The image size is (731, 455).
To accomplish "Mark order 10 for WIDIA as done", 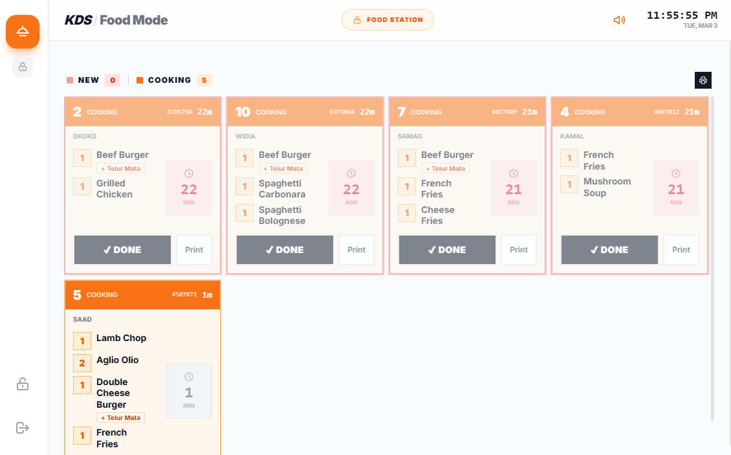I will (x=285, y=250).
